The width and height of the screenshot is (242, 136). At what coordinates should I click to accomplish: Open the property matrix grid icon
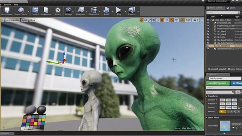(237, 92)
